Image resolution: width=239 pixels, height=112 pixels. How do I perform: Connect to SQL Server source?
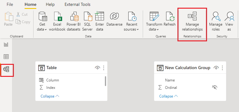coord(87,21)
